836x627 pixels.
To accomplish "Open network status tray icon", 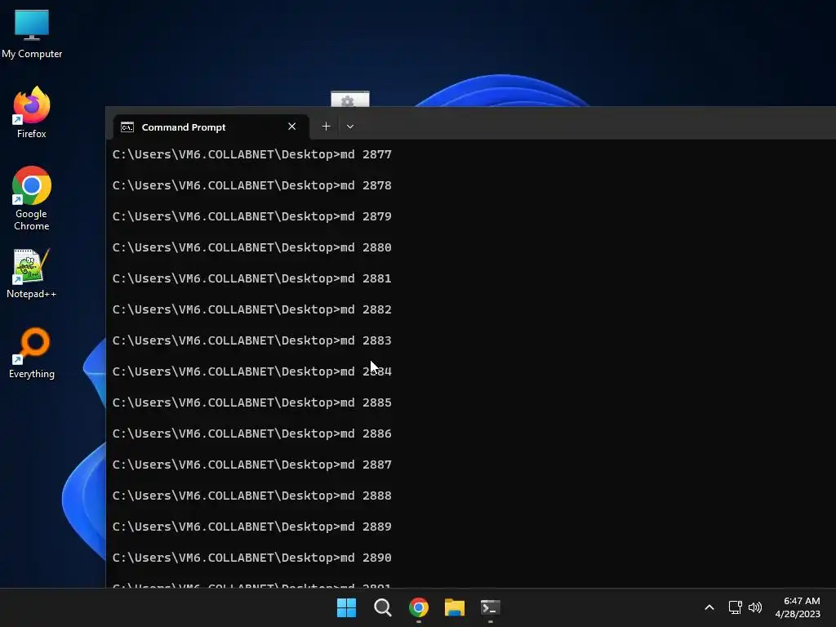I will (x=736, y=607).
